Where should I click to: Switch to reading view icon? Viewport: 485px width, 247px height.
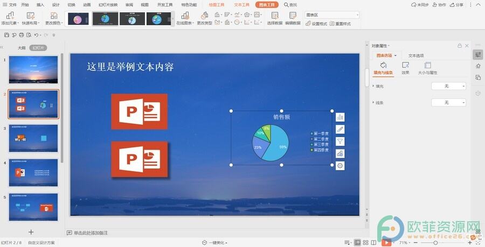pos(373,243)
